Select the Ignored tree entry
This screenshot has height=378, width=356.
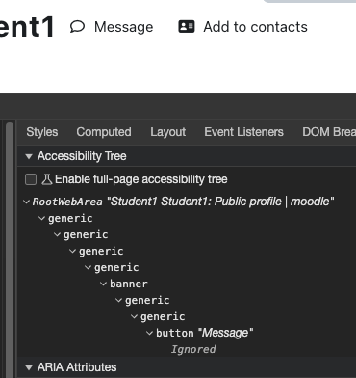(193, 349)
